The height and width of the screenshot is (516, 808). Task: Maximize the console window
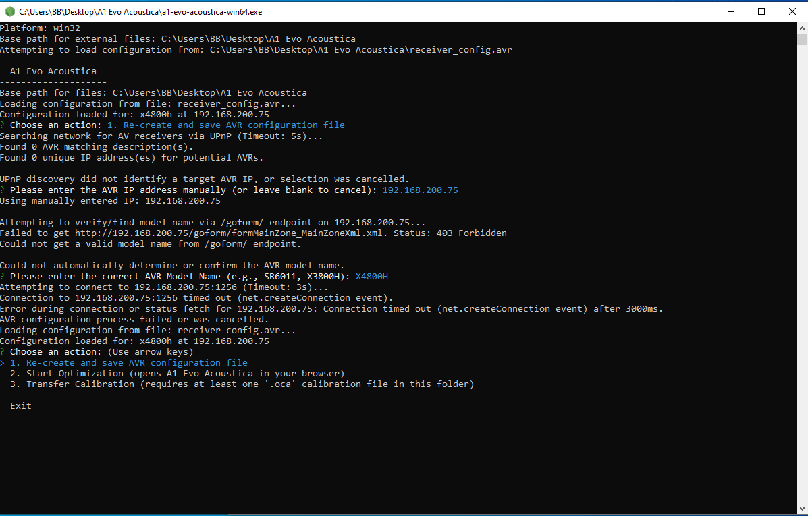[761, 11]
